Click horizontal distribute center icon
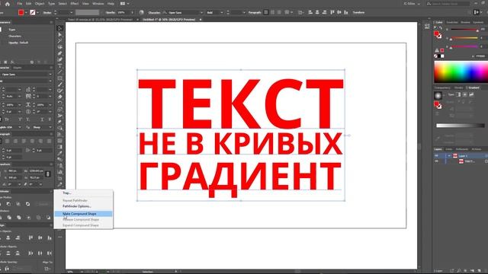This screenshot has width=488, height=274. point(40,253)
